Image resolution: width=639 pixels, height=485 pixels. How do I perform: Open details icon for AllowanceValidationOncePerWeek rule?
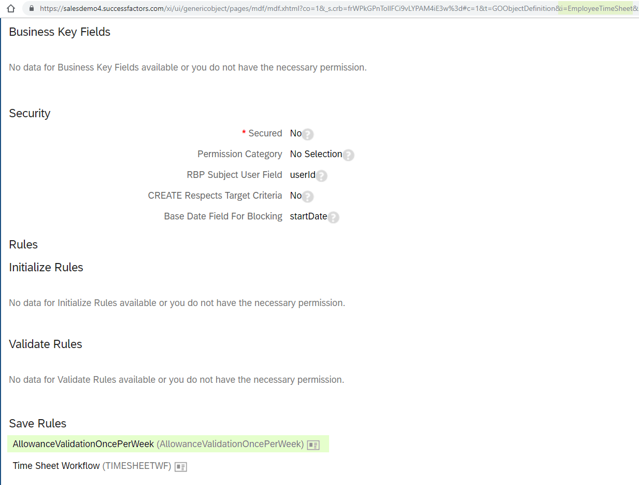click(x=313, y=445)
